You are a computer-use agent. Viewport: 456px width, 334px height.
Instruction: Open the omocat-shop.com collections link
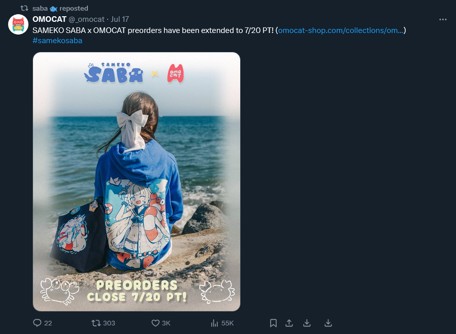click(341, 30)
